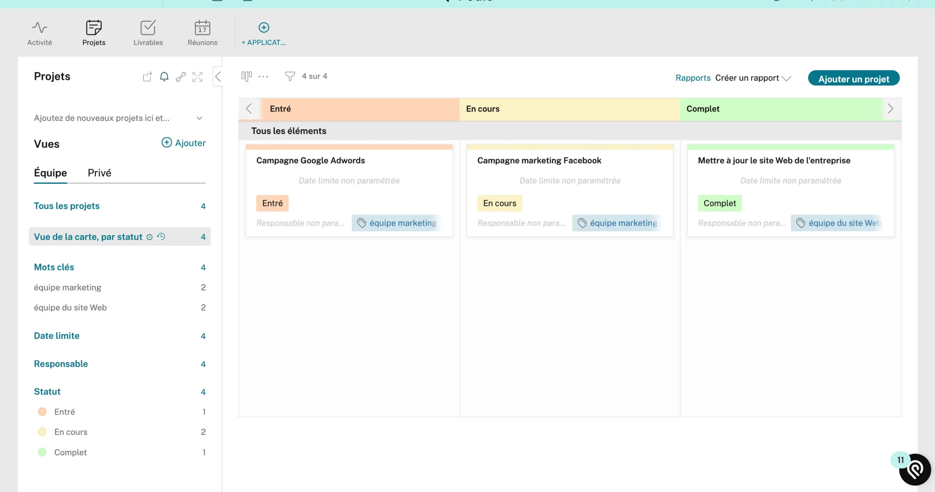The width and height of the screenshot is (935, 492).
Task: Click the share/export icon in the Projets header
Action: pyautogui.click(x=147, y=77)
